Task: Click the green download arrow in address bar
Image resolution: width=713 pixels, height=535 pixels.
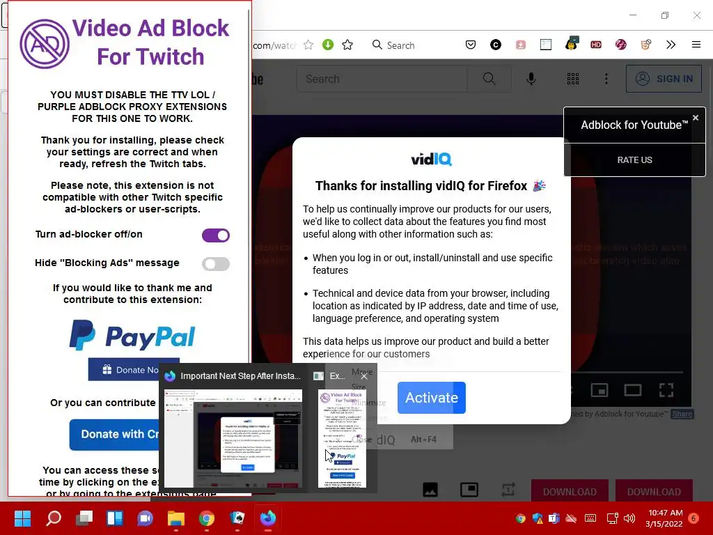Action: (x=328, y=45)
